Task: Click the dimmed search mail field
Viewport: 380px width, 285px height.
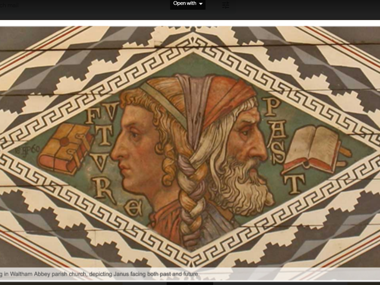Action: pyautogui.click(x=9, y=5)
